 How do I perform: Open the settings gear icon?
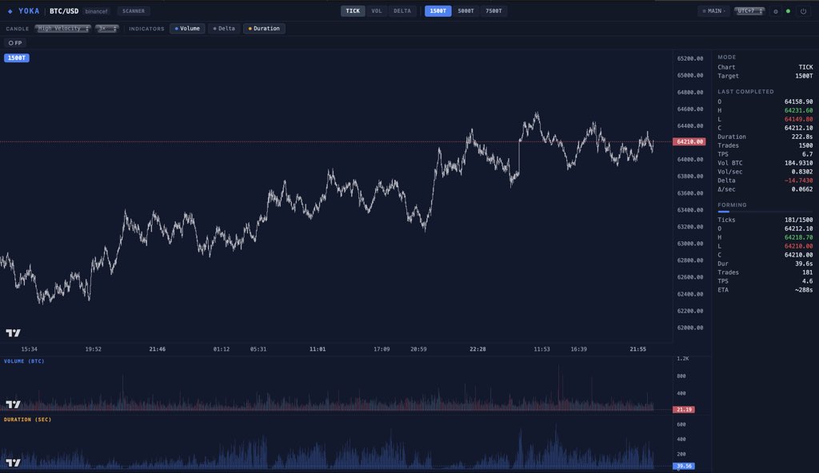[x=776, y=11]
